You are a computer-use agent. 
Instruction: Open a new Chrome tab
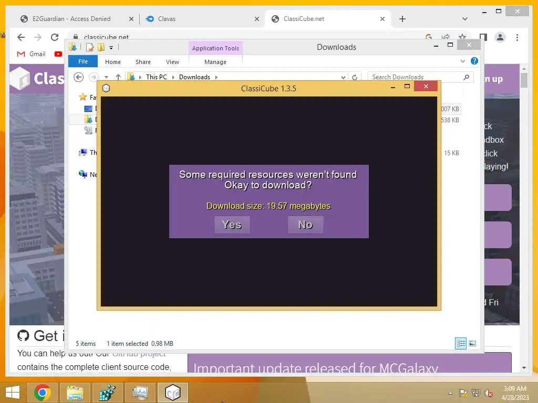(402, 19)
